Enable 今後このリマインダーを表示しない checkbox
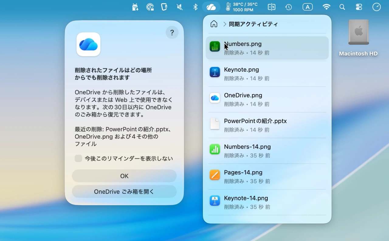The image size is (389, 241). 78,158
